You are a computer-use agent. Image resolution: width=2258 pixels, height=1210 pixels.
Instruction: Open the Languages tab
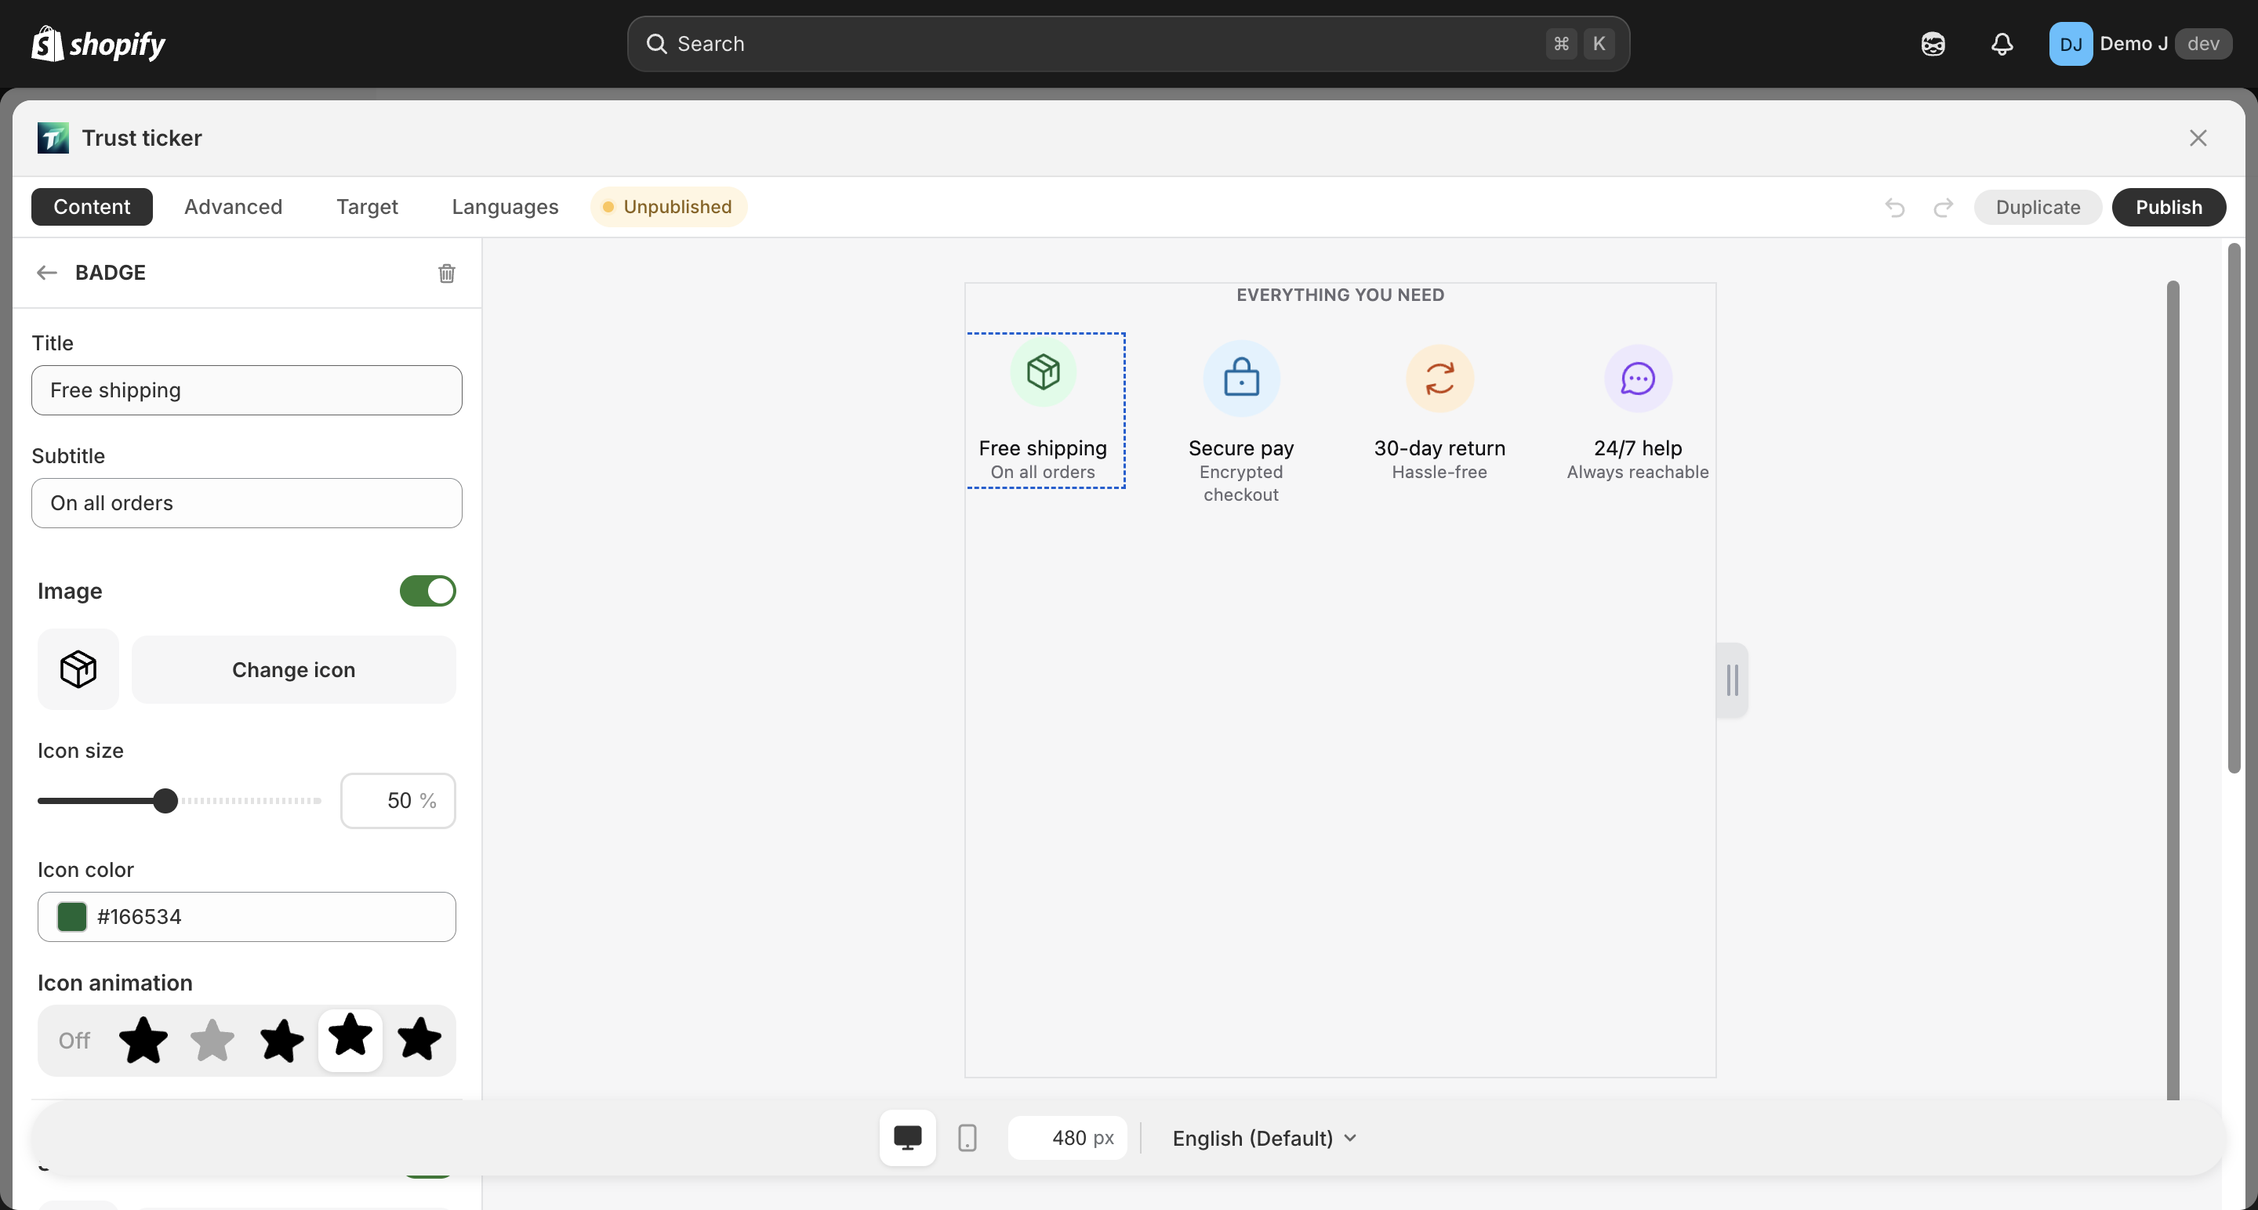click(x=505, y=207)
